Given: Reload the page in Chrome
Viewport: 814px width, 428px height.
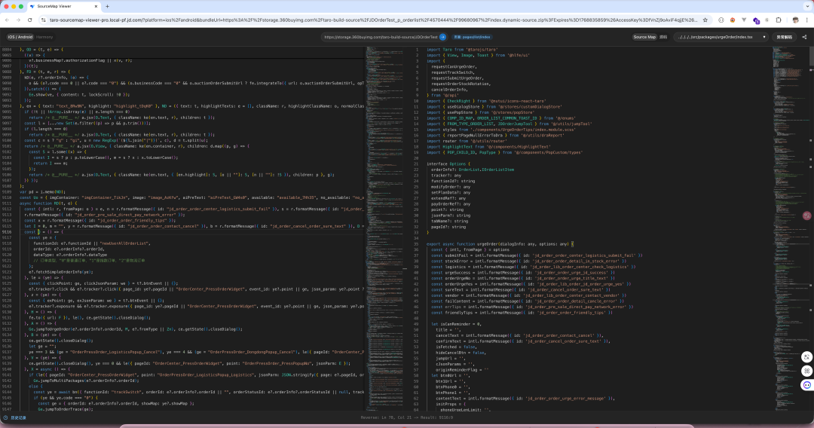Looking at the screenshot, I should (x=29, y=20).
